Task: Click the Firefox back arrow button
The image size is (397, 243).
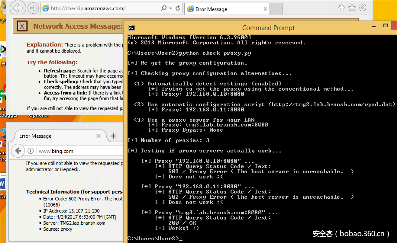Action: pos(19,151)
